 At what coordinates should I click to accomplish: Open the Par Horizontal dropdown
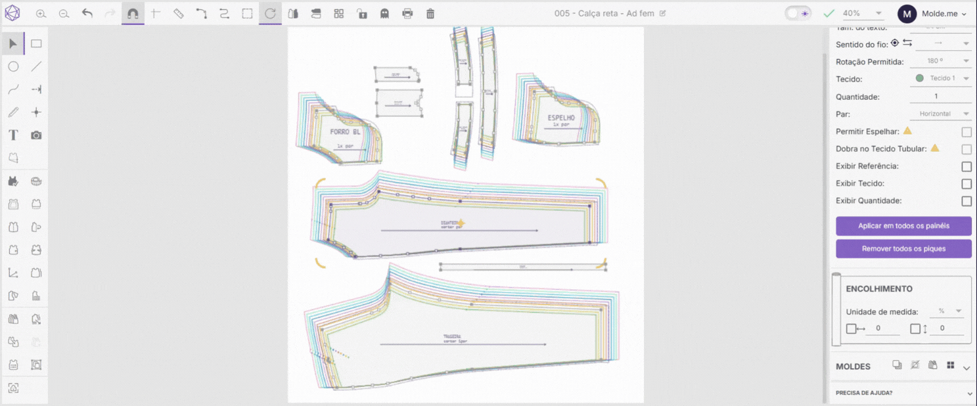tap(941, 114)
